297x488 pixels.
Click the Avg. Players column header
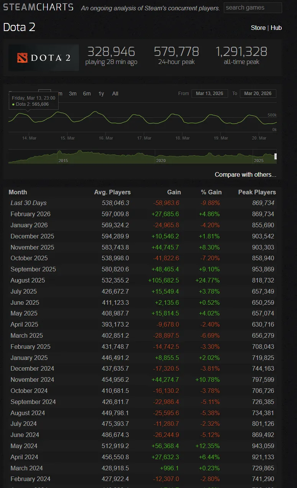[x=112, y=192]
